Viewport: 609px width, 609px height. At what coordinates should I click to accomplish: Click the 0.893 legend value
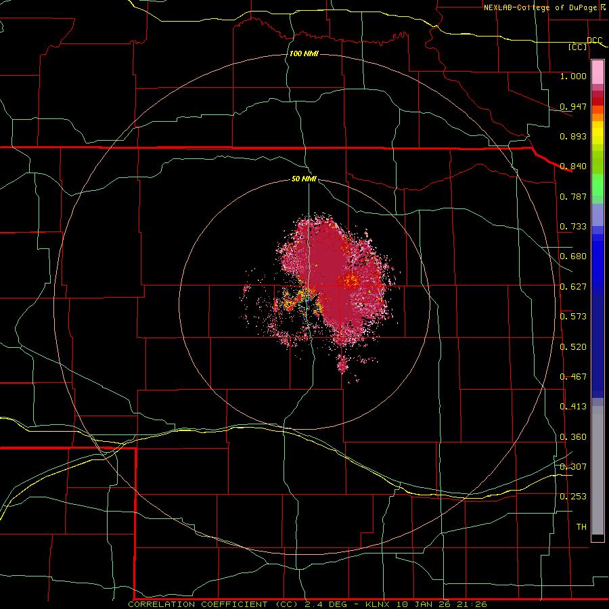(573, 136)
